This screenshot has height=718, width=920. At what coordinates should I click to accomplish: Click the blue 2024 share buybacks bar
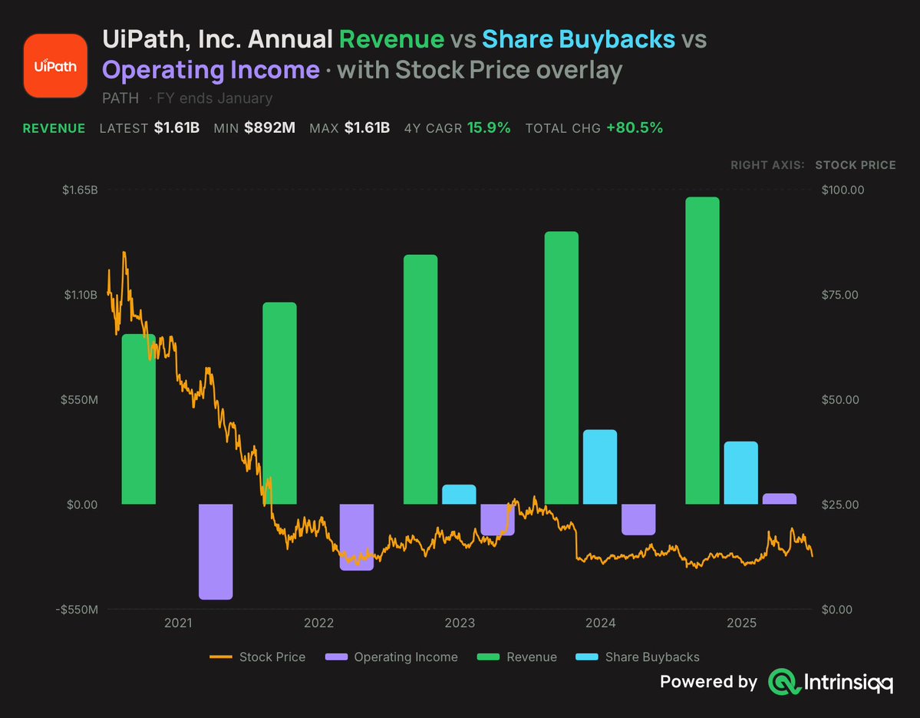[x=599, y=467]
